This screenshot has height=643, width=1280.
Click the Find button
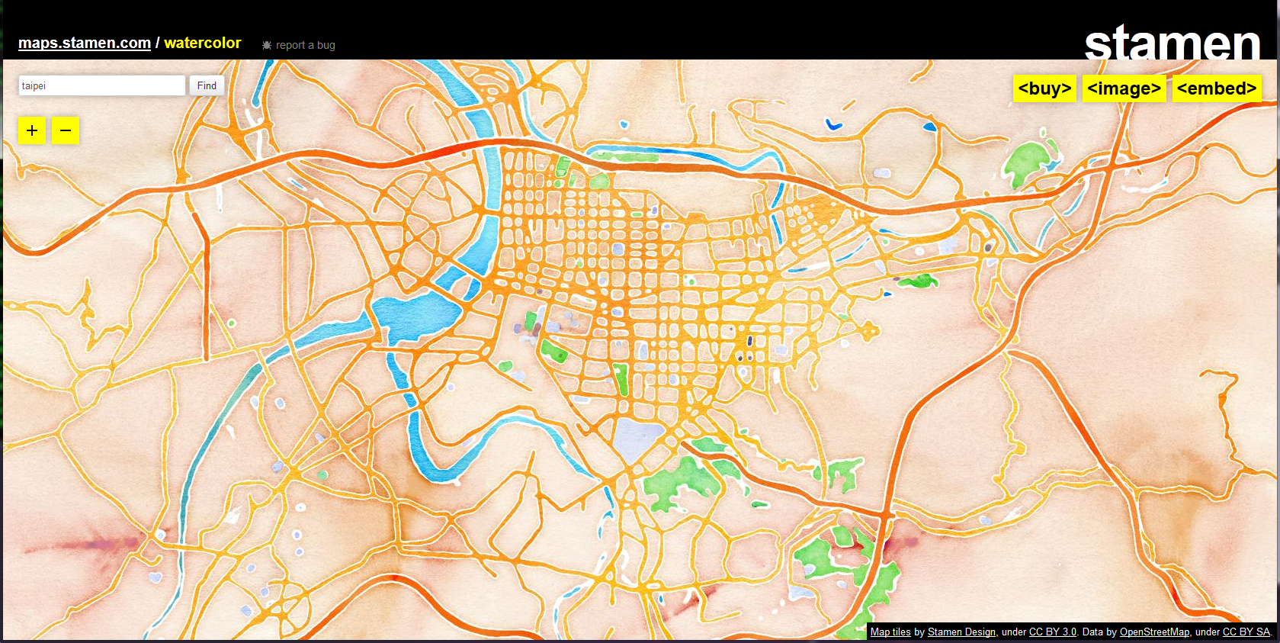pyautogui.click(x=207, y=85)
